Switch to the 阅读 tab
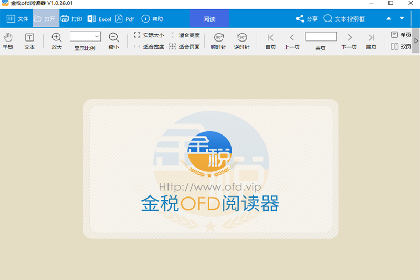Viewport: 420px width, 280px height. (x=209, y=19)
